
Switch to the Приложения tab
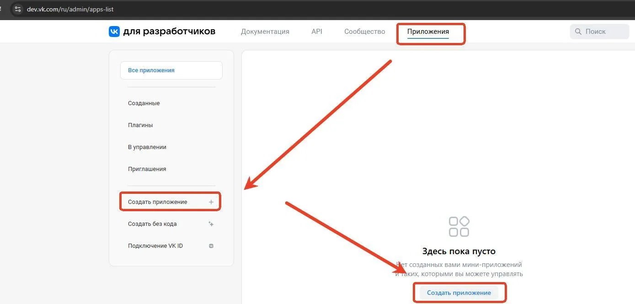(428, 32)
